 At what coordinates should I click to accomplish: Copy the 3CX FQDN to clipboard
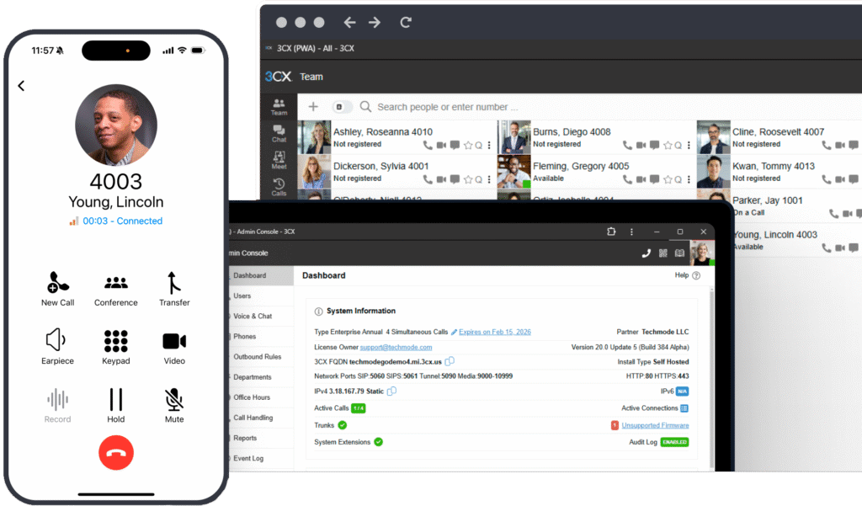coord(450,361)
